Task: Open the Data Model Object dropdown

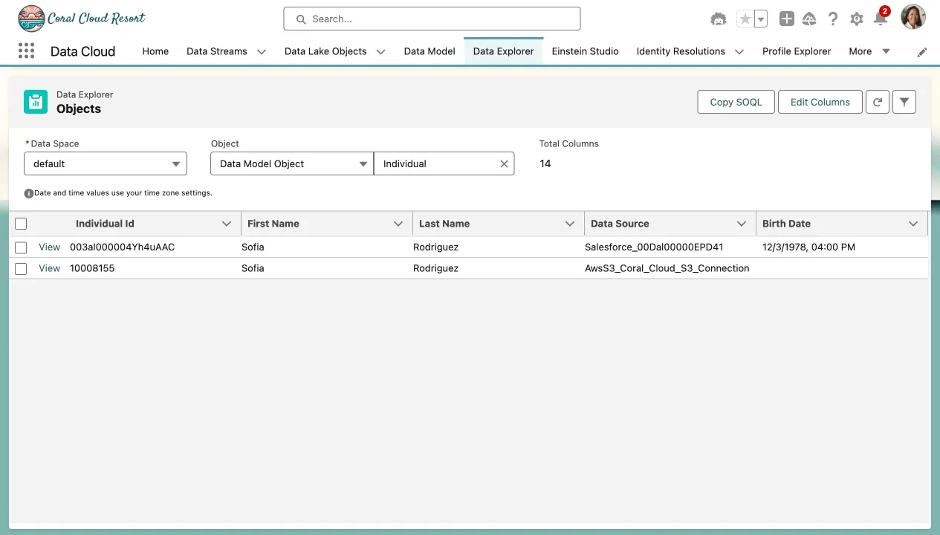Action: (x=291, y=164)
